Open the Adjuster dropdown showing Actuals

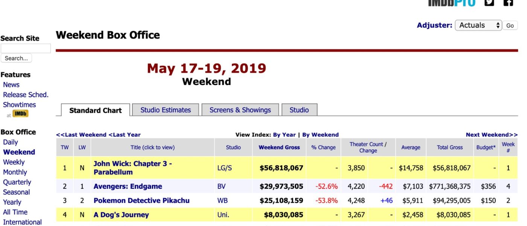[x=478, y=25]
